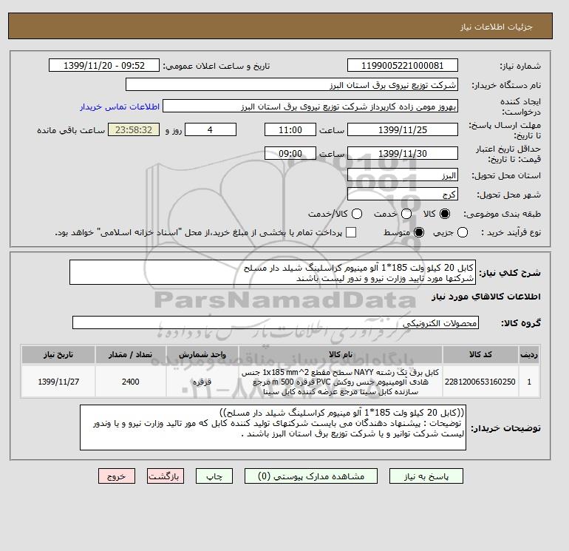Click the general need description text box

coord(273,272)
